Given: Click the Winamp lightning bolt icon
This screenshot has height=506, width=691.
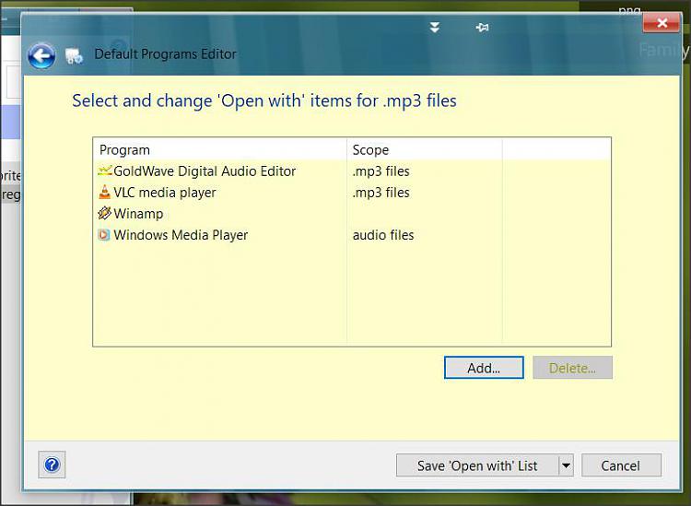Looking at the screenshot, I should point(104,214).
